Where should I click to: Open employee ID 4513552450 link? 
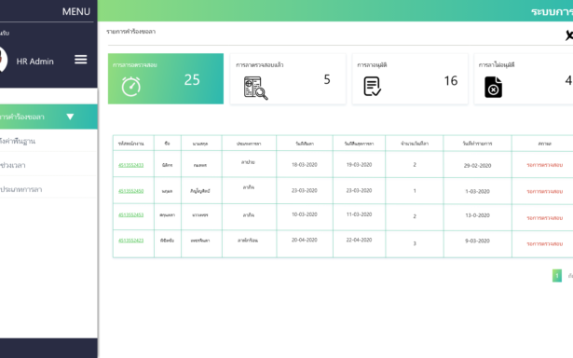pyautogui.click(x=130, y=191)
